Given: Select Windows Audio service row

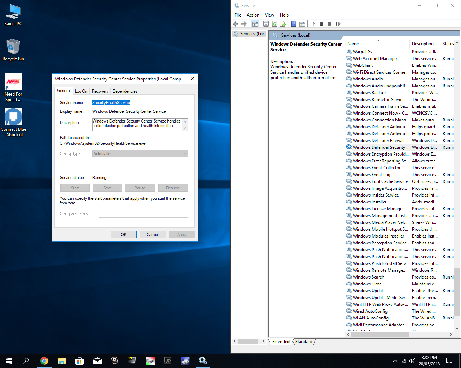Looking at the screenshot, I should [x=400, y=79].
